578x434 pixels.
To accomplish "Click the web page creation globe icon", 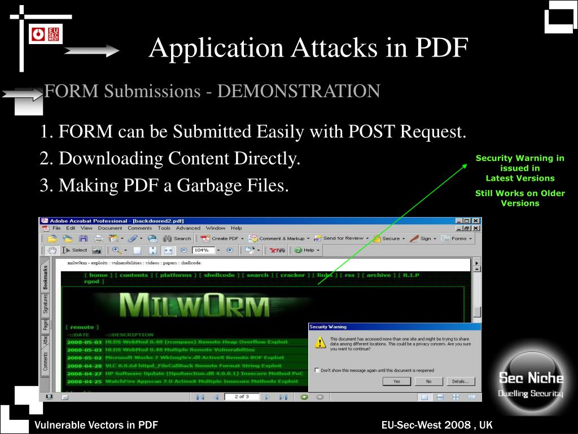I will coord(152,238).
